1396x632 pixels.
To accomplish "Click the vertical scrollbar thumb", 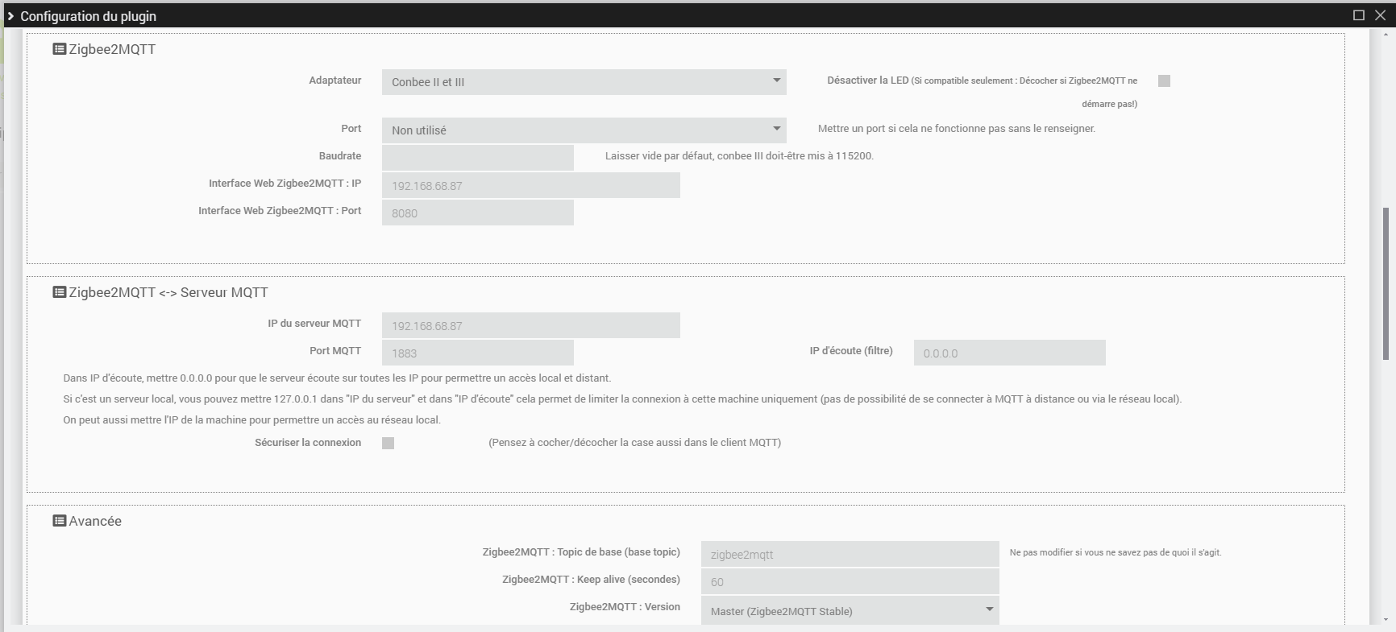I will (x=1386, y=283).
